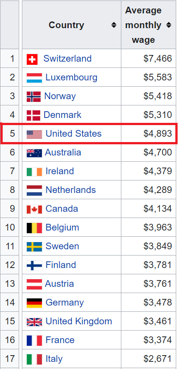This screenshot has width=178, height=369.
Task: Click the Australia flag icon
Action: coord(34,153)
